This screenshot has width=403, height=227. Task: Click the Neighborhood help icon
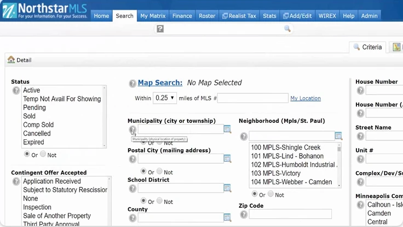tap(244, 136)
